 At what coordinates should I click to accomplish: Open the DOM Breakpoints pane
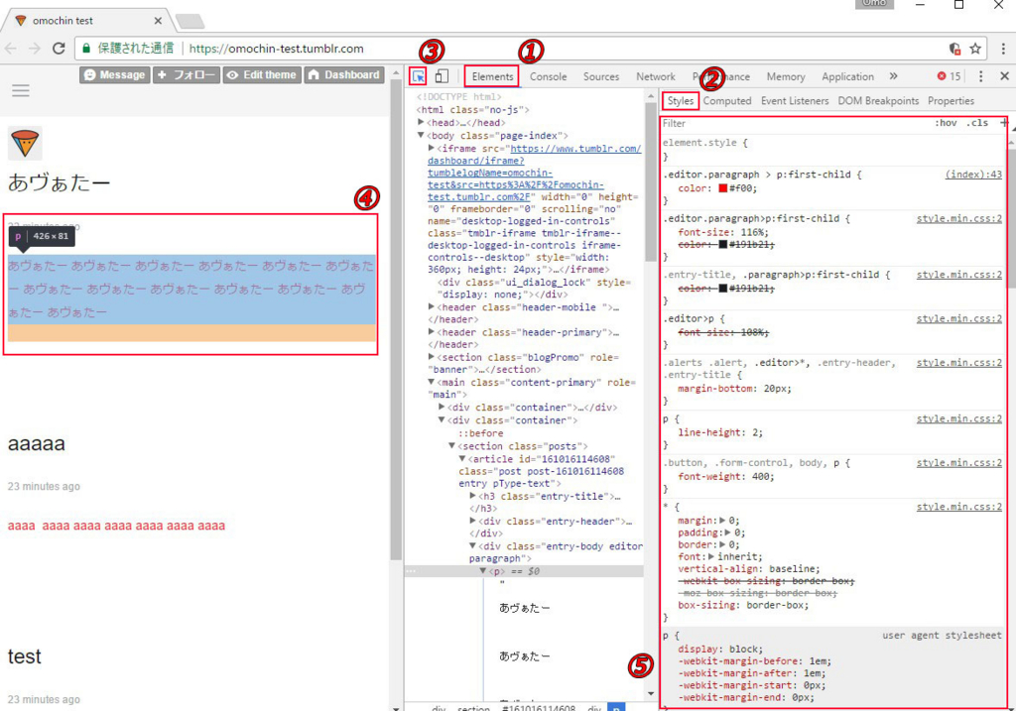click(x=878, y=101)
